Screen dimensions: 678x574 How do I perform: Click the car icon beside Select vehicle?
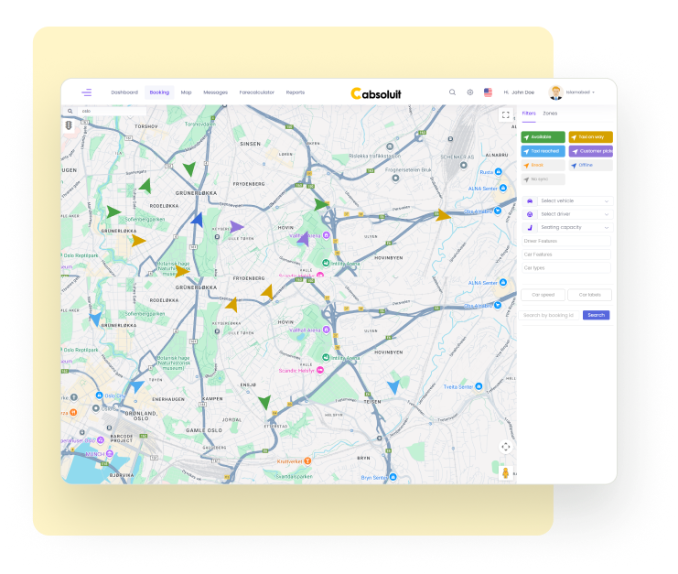tap(530, 201)
